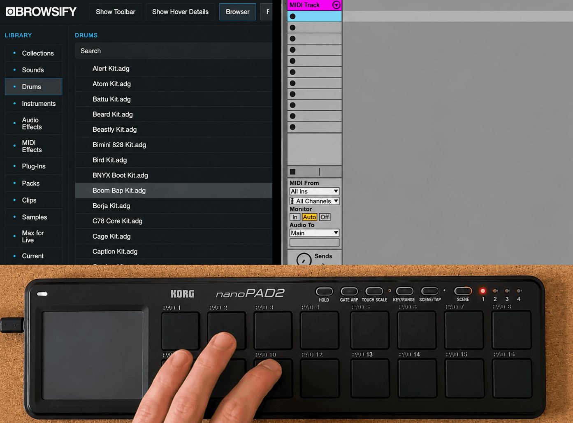Select Drums in the library

click(x=34, y=87)
